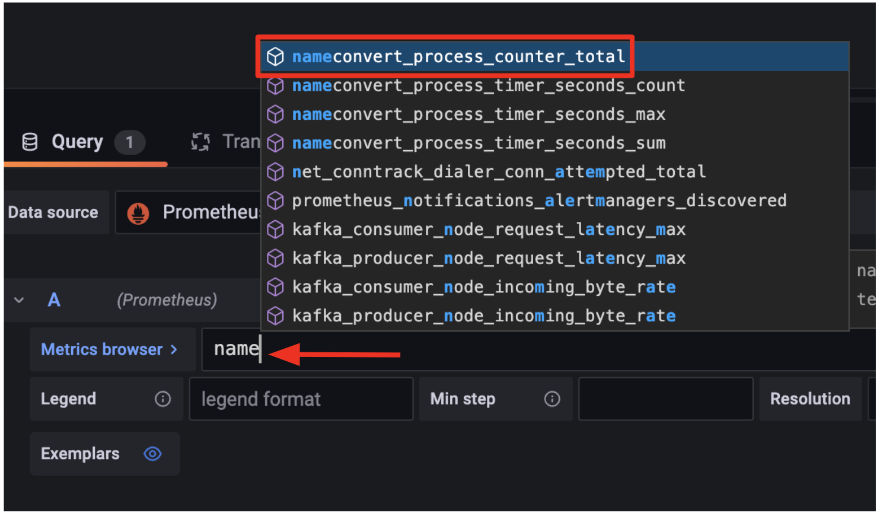Select prometheus_notifications_alertmanagers_discovered suggestion
This screenshot has height=516, width=880.
tap(538, 201)
